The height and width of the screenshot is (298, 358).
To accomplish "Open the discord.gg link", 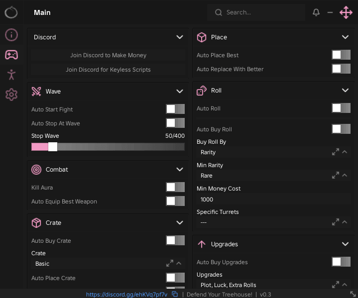I will [x=126, y=295].
